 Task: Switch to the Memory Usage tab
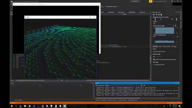coord(166,46)
